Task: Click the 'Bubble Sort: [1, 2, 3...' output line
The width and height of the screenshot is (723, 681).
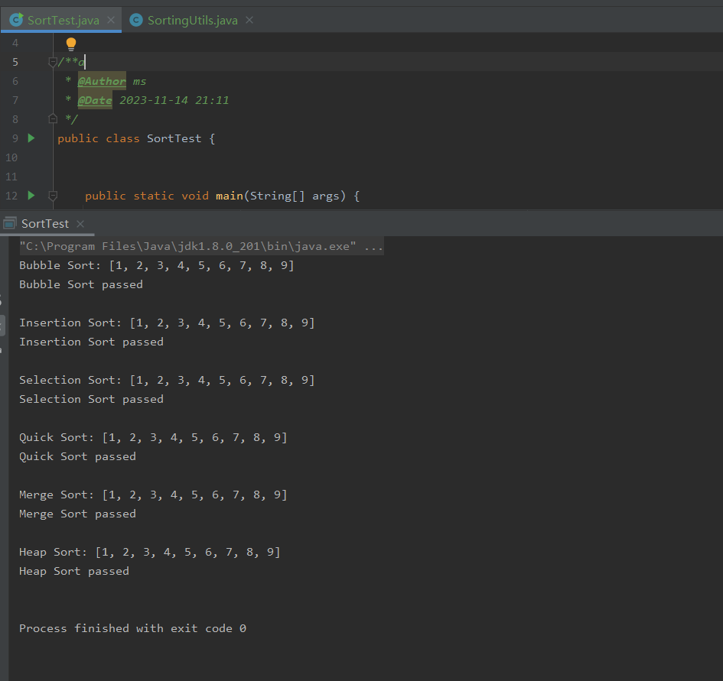Action: 156,265
